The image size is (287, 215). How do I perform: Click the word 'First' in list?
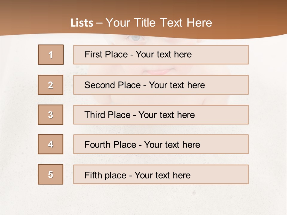click(x=93, y=54)
